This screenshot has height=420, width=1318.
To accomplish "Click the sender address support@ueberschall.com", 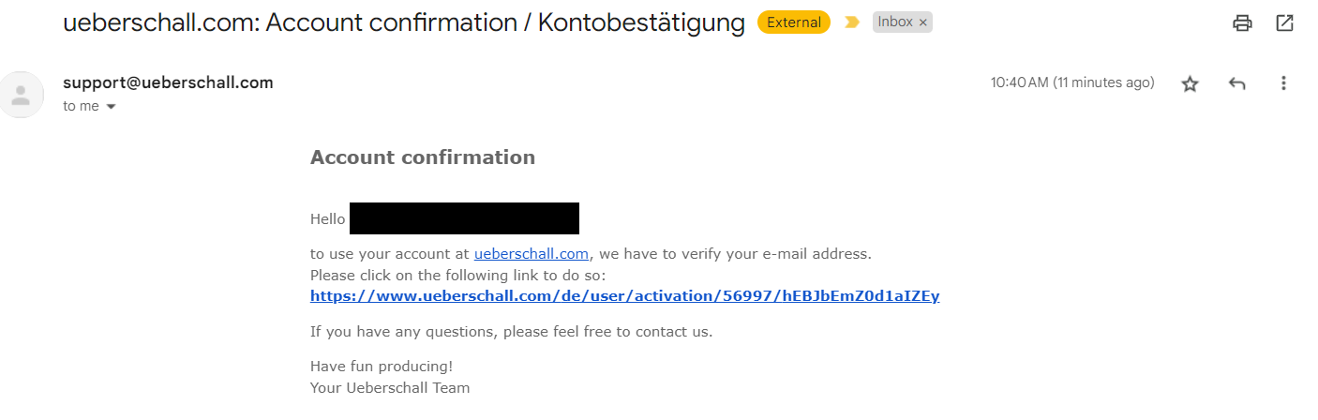I will (x=168, y=82).
